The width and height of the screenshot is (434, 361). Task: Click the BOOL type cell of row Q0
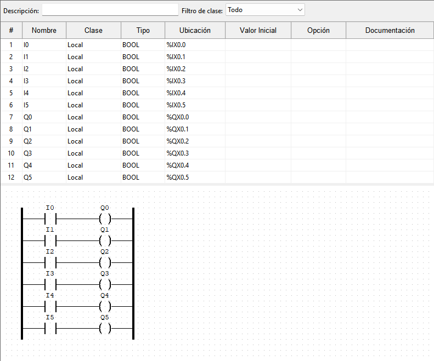click(x=143, y=117)
